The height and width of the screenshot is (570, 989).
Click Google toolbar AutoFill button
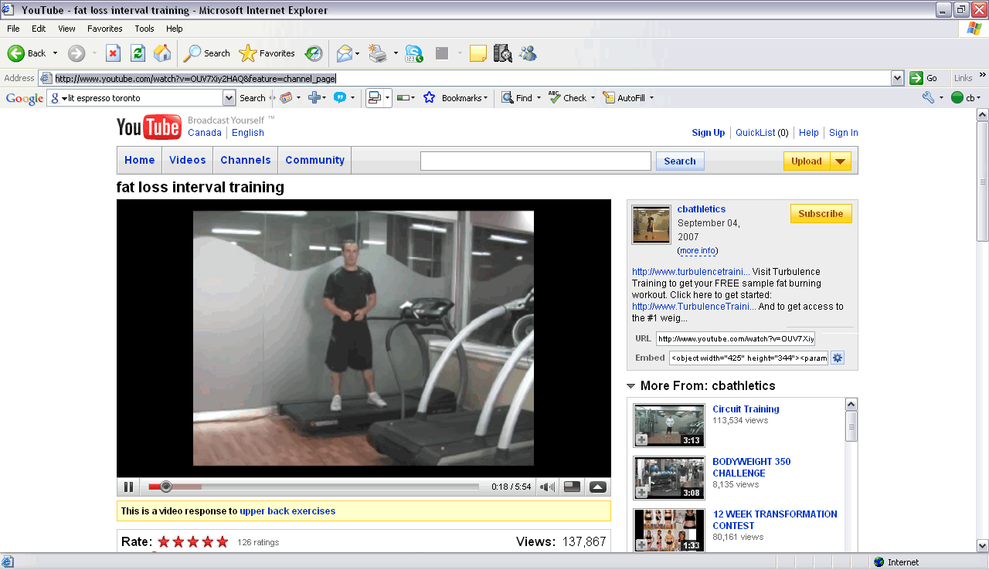click(x=624, y=98)
